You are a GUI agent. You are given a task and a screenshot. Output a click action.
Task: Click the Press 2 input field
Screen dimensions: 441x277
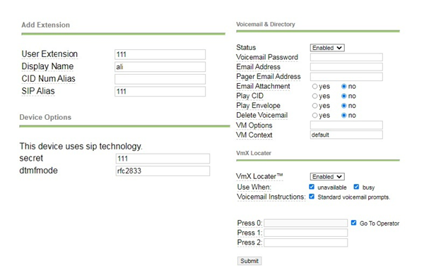(306, 242)
